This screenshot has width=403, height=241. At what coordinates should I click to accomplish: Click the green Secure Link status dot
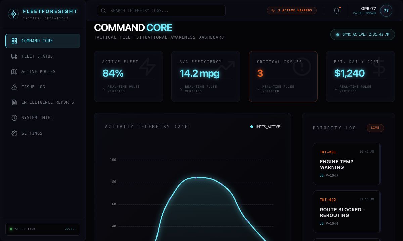(x=11, y=229)
